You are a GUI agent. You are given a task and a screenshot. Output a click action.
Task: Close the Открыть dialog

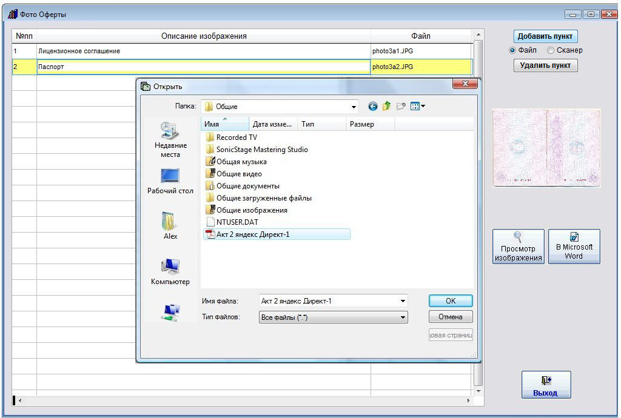[x=465, y=84]
